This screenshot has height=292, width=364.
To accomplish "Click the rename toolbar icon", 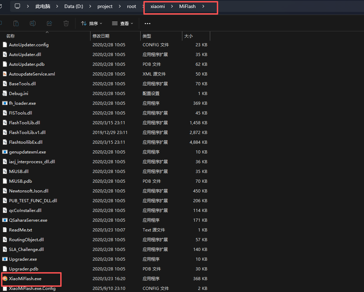I will point(33,23).
